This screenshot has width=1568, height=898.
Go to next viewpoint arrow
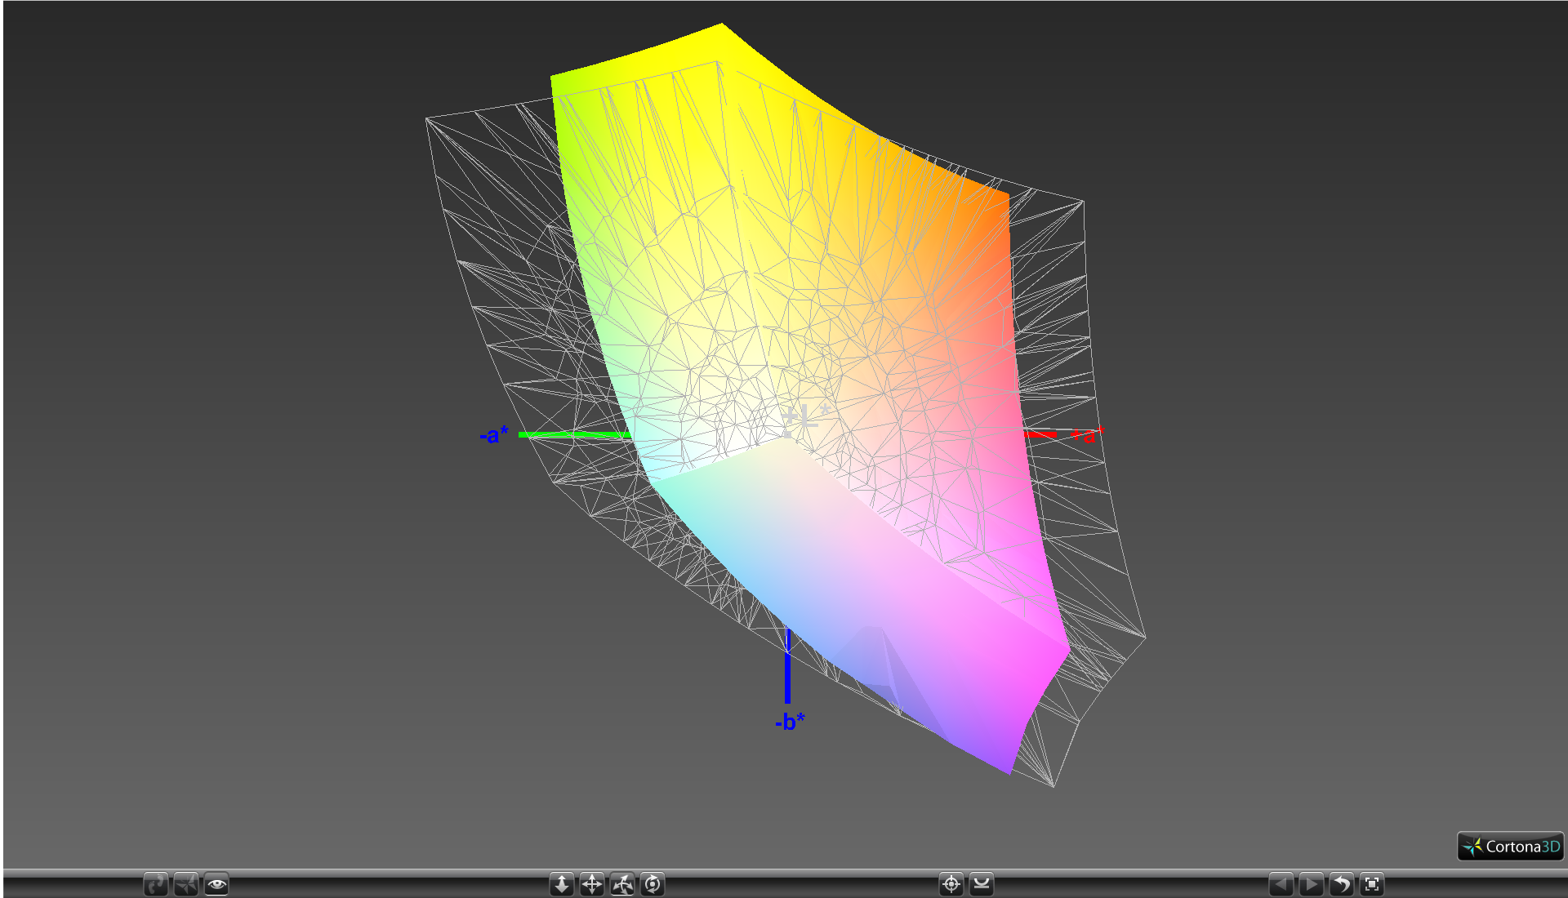pyautogui.click(x=1312, y=884)
